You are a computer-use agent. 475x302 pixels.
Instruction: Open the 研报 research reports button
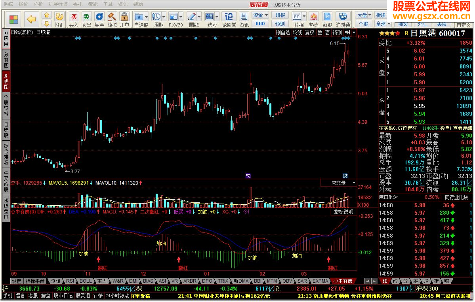(280, 15)
